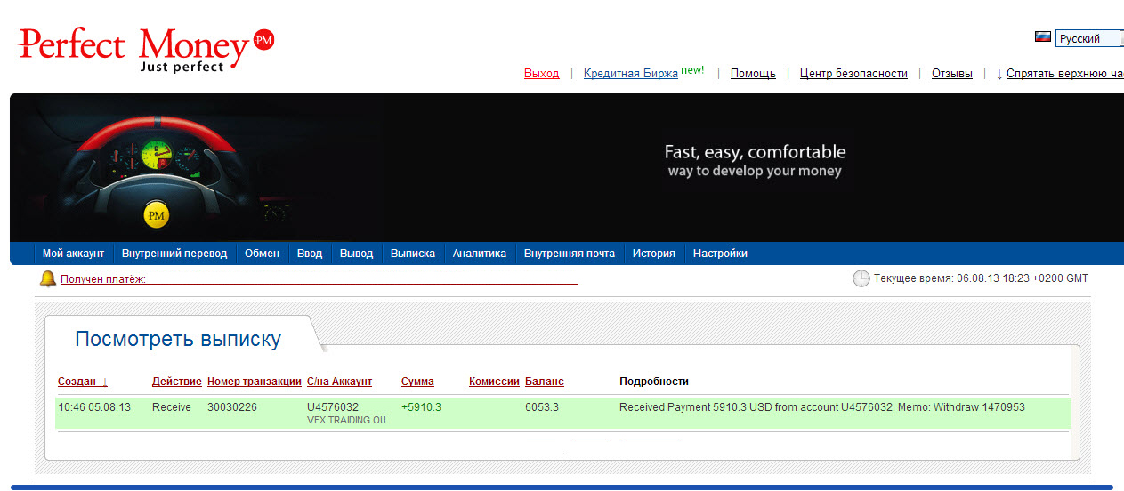Open the Помощь help link
Screen dimensions: 1124x491
753,74
